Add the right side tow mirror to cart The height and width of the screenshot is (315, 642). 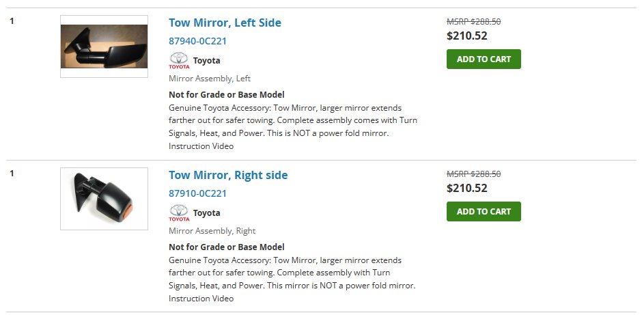point(484,211)
